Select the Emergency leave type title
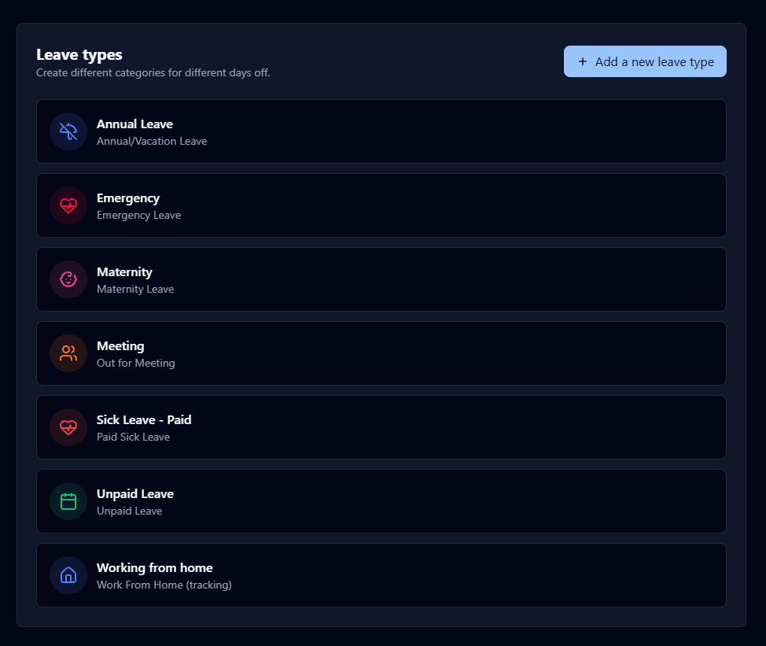The width and height of the screenshot is (766, 646). click(128, 198)
